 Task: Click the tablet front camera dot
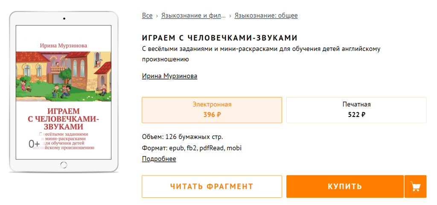64,19
